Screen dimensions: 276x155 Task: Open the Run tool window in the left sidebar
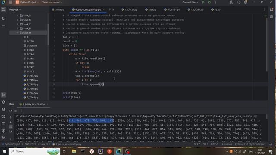pos(3,95)
